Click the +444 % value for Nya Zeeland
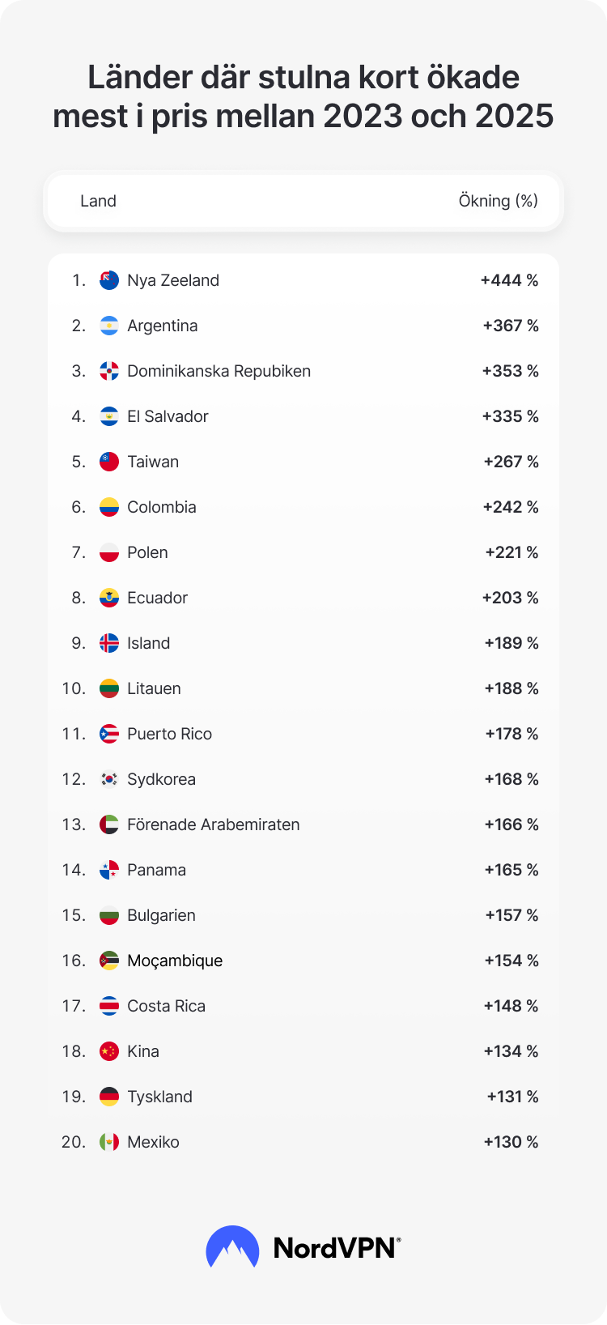Image resolution: width=607 pixels, height=1325 pixels. [509, 280]
